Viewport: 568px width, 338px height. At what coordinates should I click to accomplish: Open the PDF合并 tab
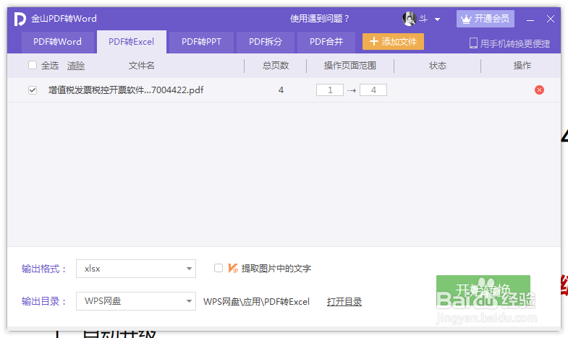click(x=326, y=43)
